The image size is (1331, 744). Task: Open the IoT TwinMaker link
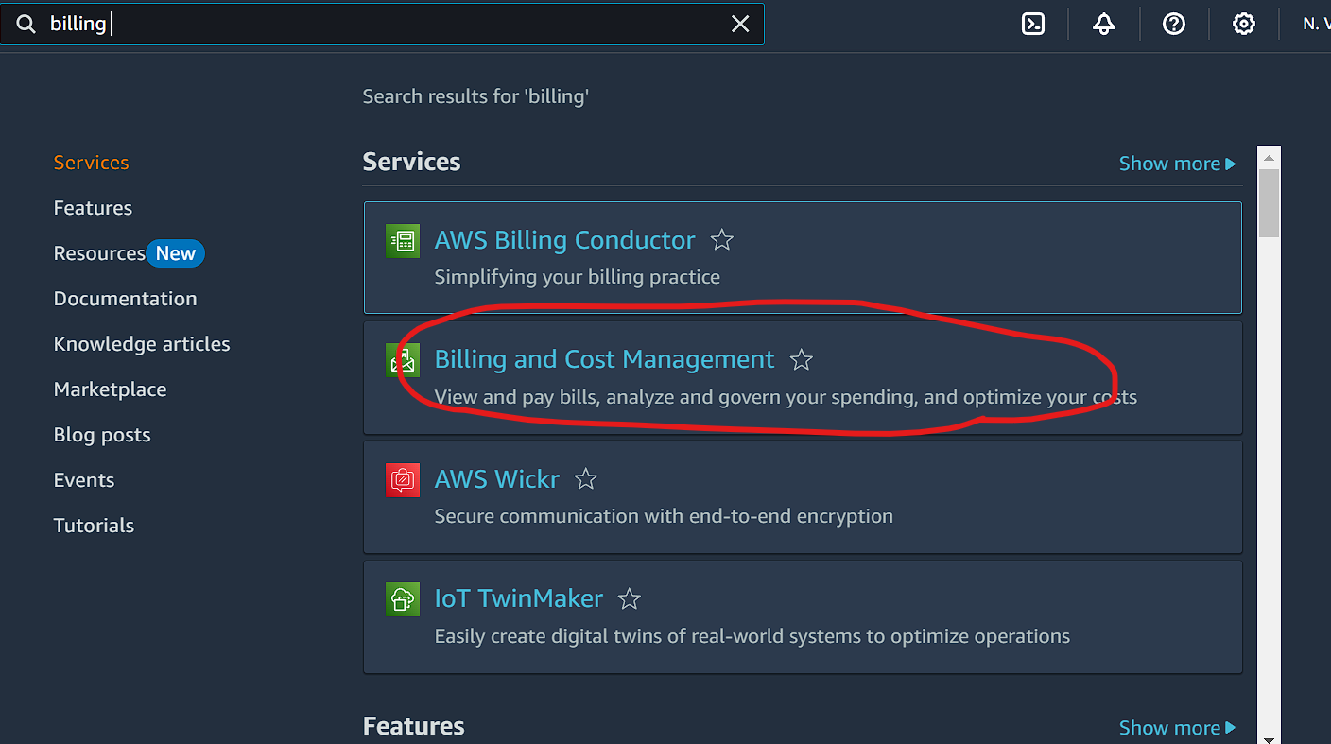pyautogui.click(x=518, y=598)
